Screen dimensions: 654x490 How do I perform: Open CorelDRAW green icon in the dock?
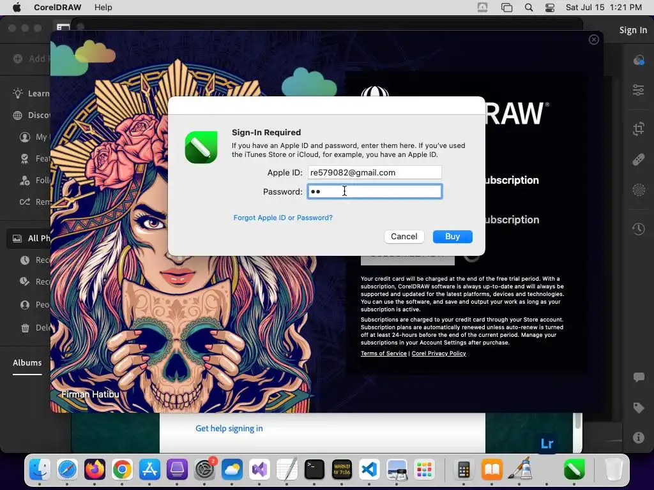574,470
